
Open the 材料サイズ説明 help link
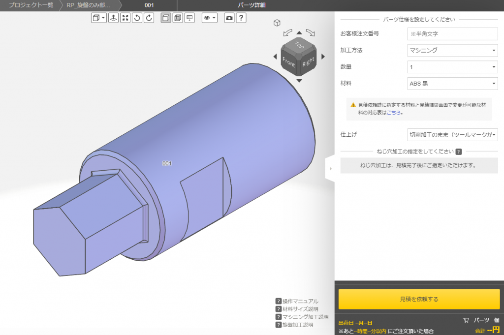(x=300, y=309)
